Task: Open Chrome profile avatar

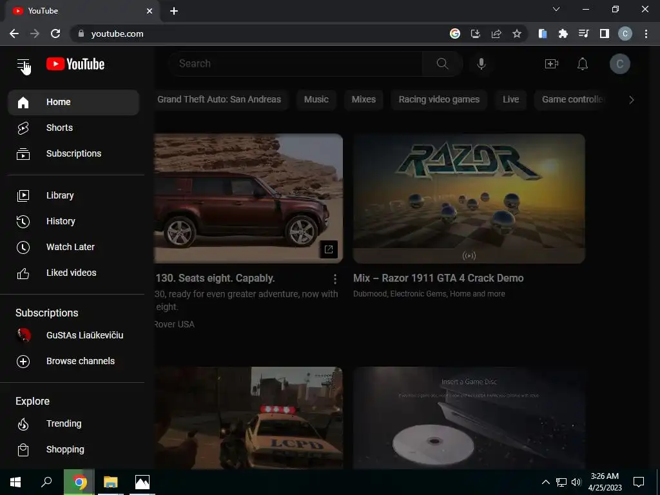Action: pyautogui.click(x=625, y=34)
